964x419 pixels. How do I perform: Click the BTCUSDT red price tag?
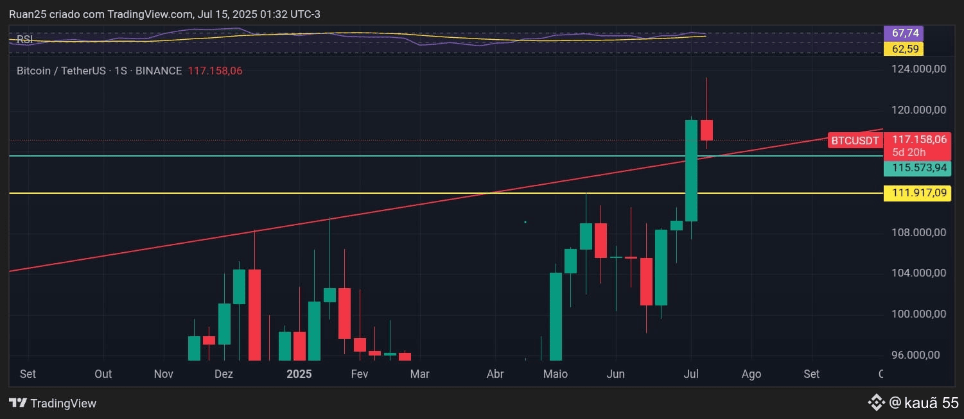click(854, 141)
